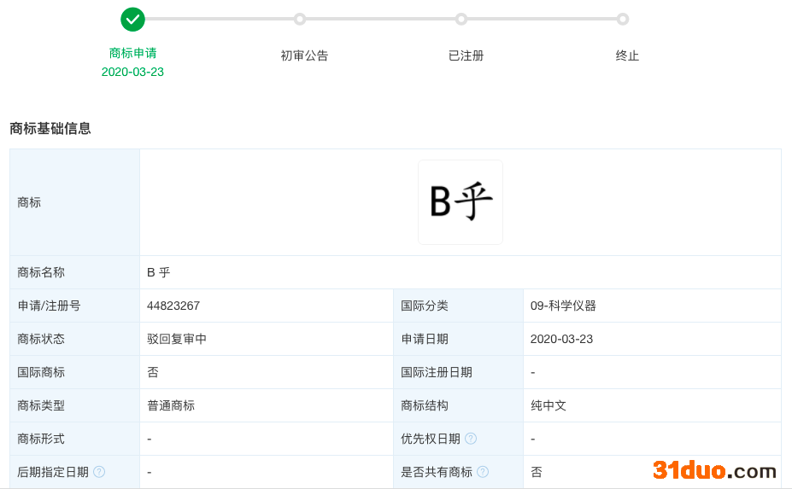The image size is (792, 489).
Task: Open help icon beside 后期指定日期
Action: tap(99, 472)
